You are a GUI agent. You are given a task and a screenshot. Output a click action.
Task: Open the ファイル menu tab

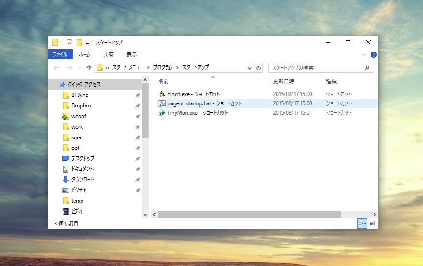60,55
